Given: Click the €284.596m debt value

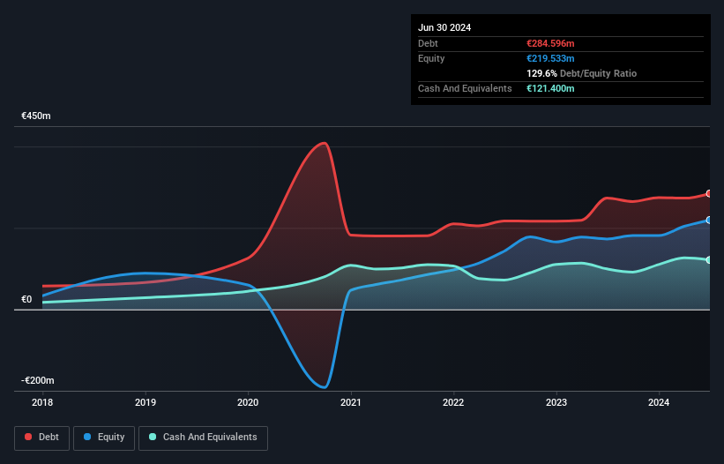Looking at the screenshot, I should [x=550, y=43].
